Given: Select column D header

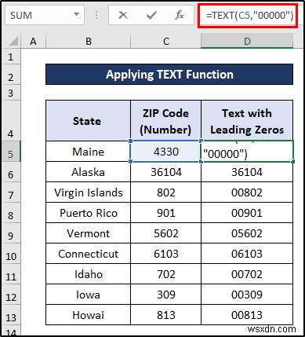Looking at the screenshot, I should (247, 42).
